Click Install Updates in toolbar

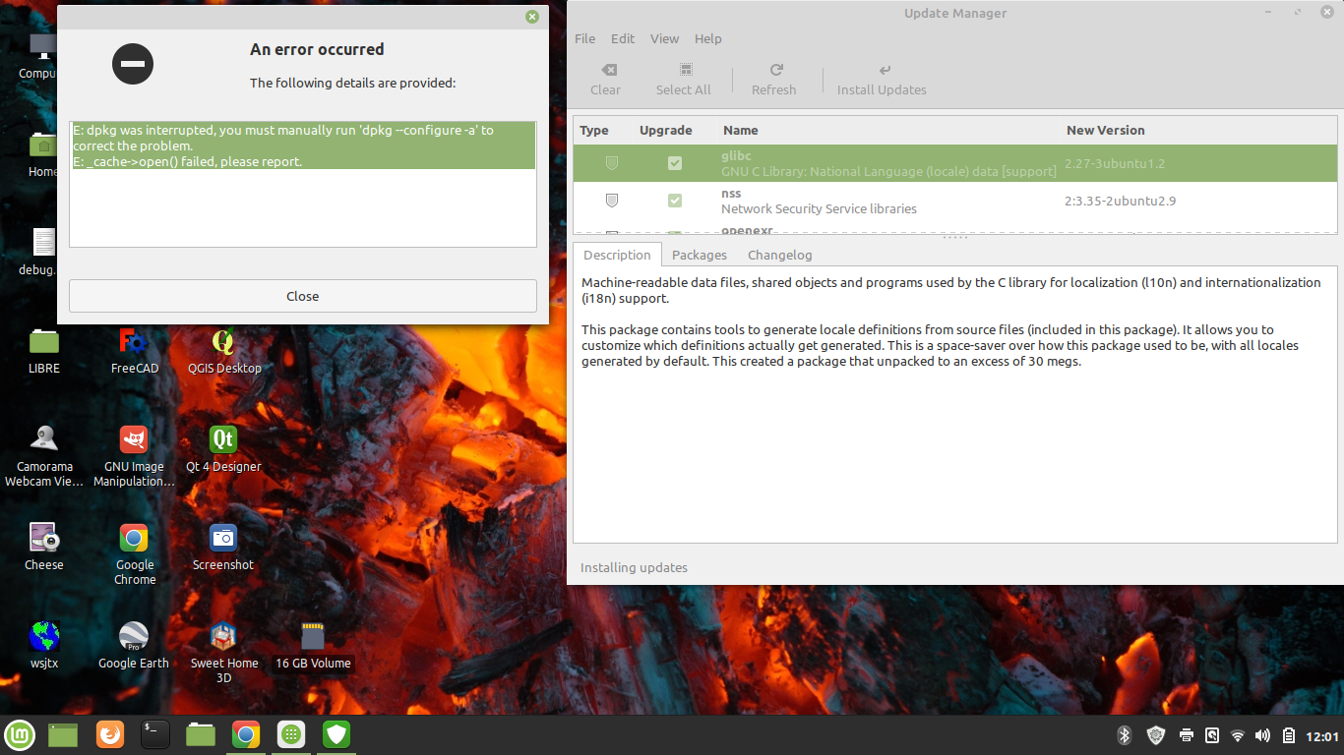click(882, 80)
